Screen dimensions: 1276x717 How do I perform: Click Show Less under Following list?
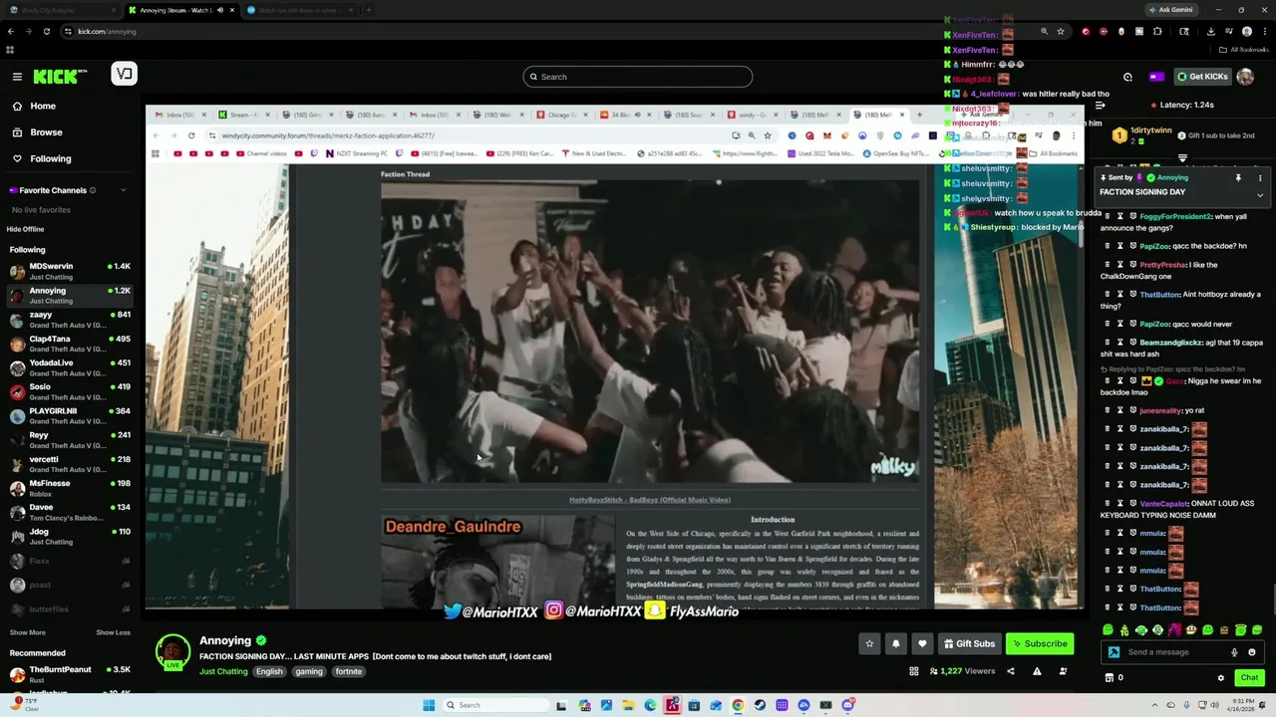(113, 632)
